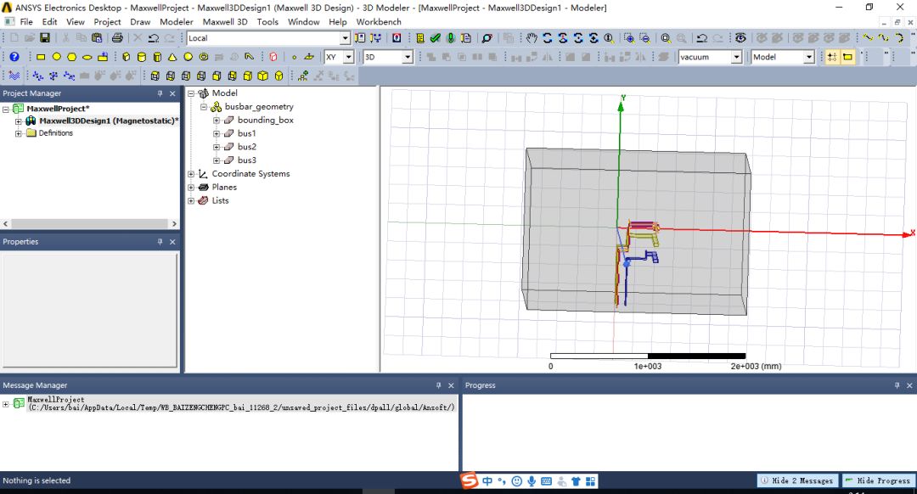Close the Progress panel

pos(909,385)
